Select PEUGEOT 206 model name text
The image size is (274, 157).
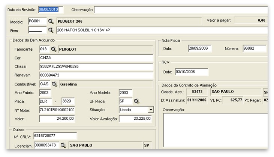click(x=70, y=21)
